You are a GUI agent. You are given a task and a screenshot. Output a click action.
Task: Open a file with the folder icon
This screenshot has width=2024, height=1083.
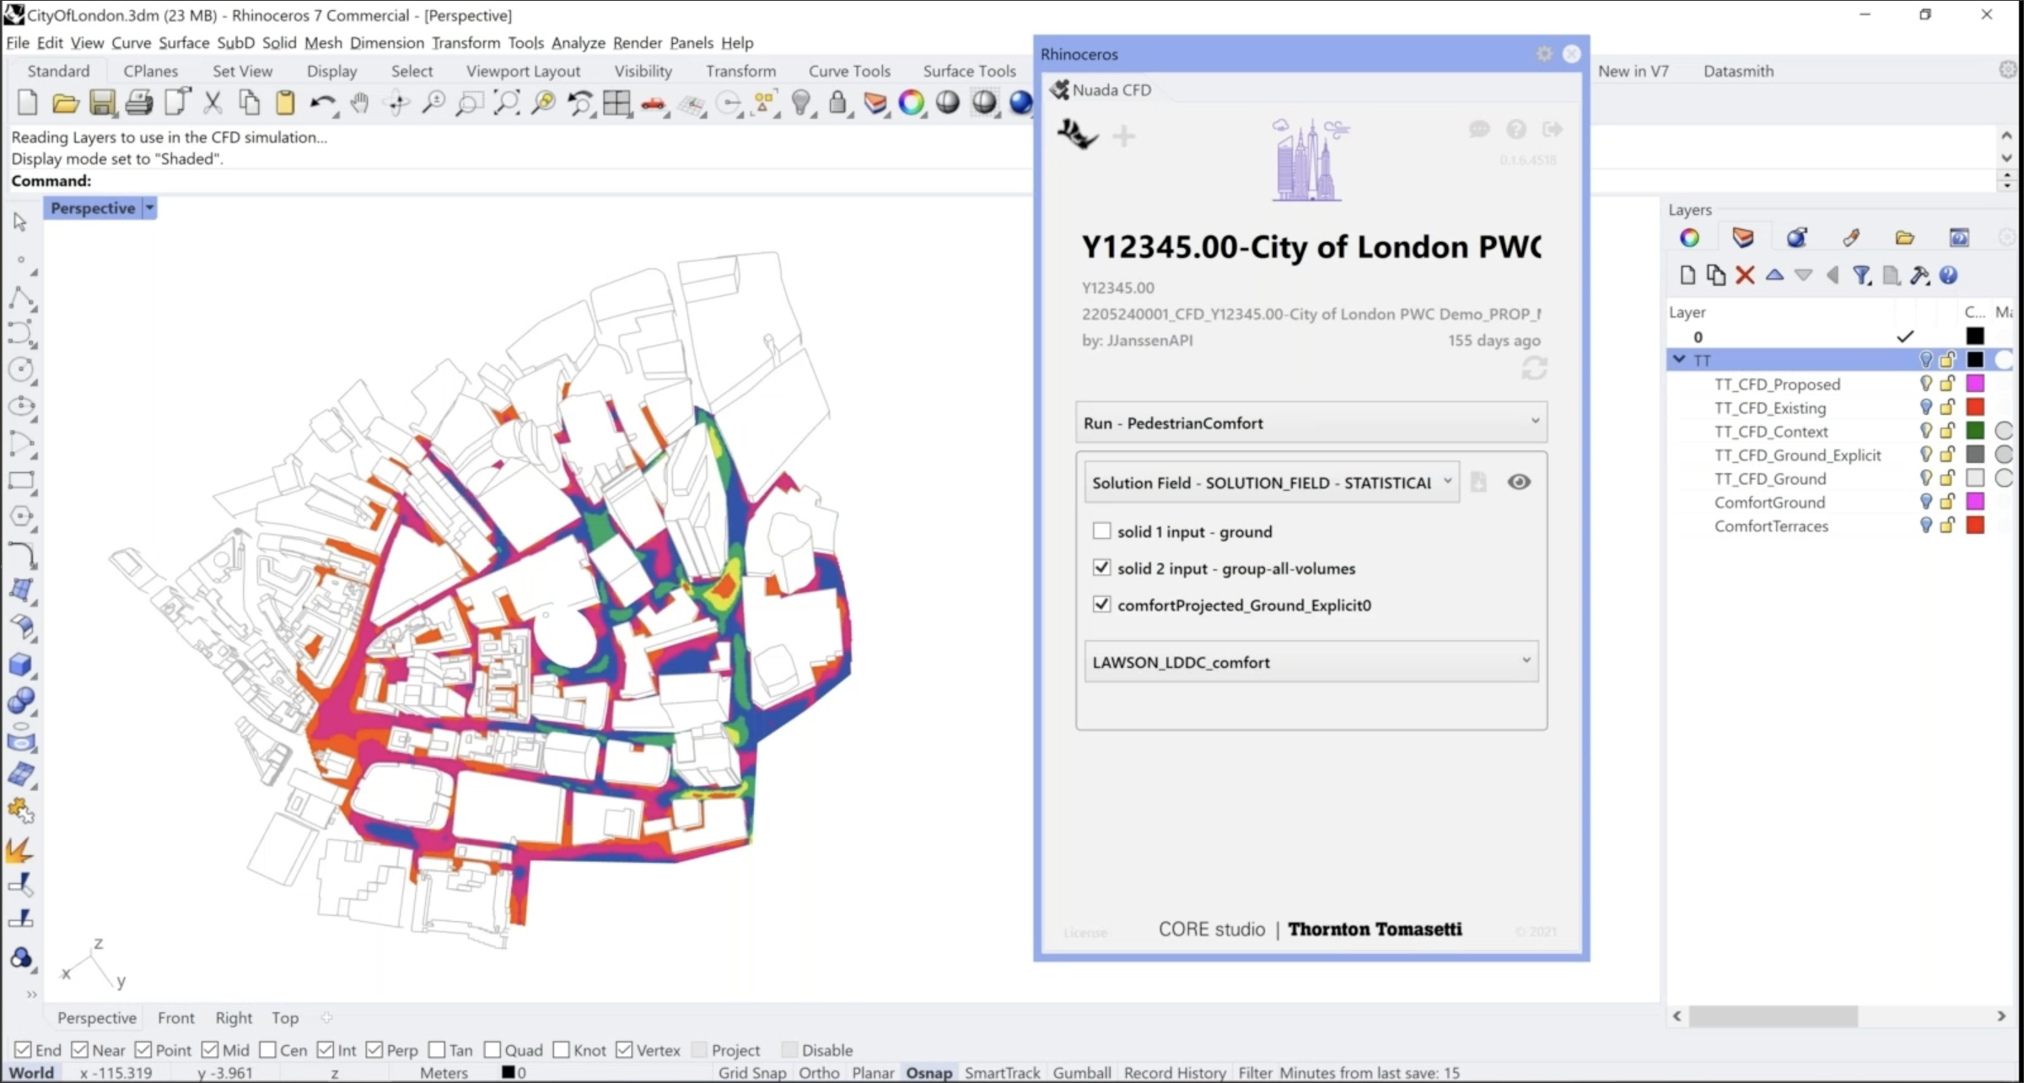tap(65, 103)
